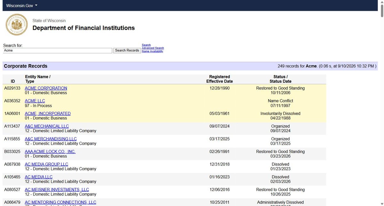The height and width of the screenshot is (206, 384).
Task: Click the Search for text field
Action: pyautogui.click(x=58, y=50)
